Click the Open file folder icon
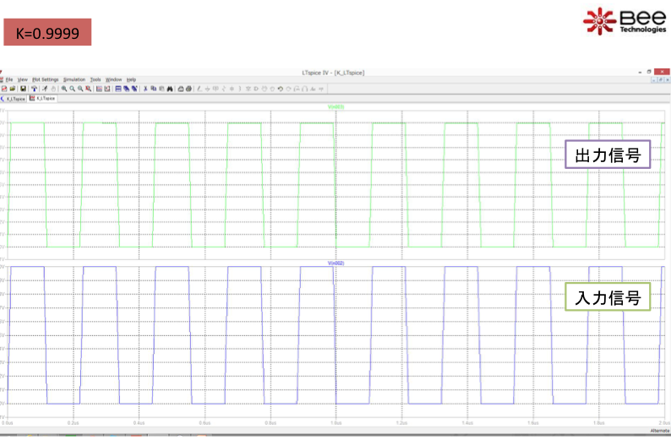The image size is (671, 440). [x=12, y=88]
